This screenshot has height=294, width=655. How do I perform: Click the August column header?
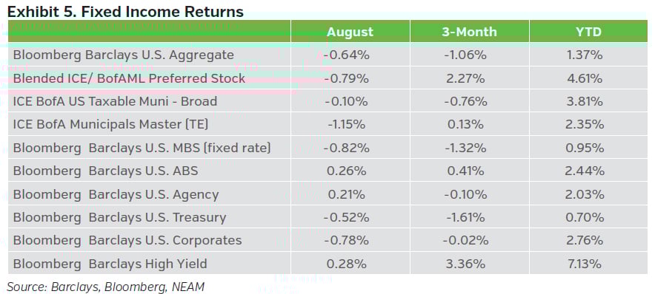pyautogui.click(x=350, y=32)
